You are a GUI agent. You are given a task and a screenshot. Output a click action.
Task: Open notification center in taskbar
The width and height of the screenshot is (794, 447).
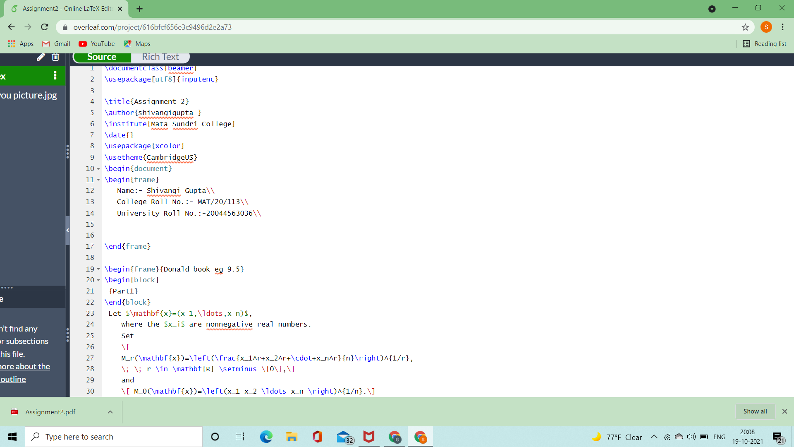click(779, 437)
